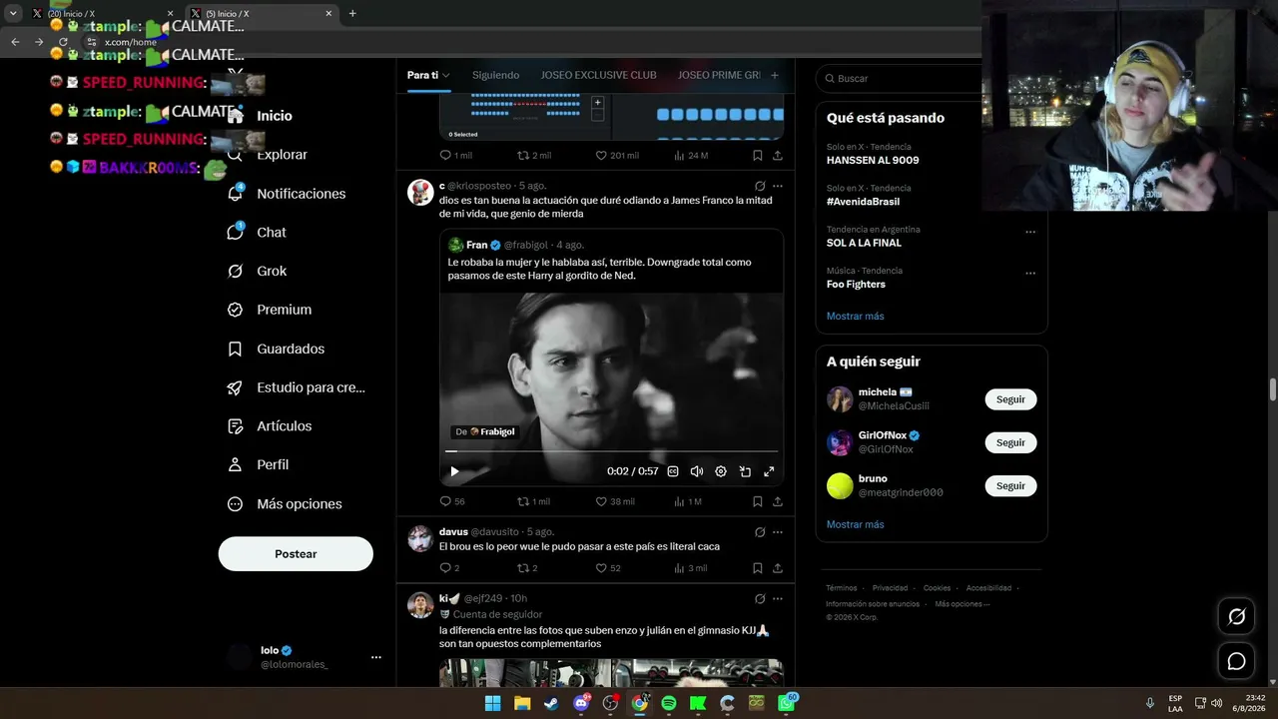Open Grok from the sidebar
Viewport: 1278px width, 719px height.
pos(257,271)
